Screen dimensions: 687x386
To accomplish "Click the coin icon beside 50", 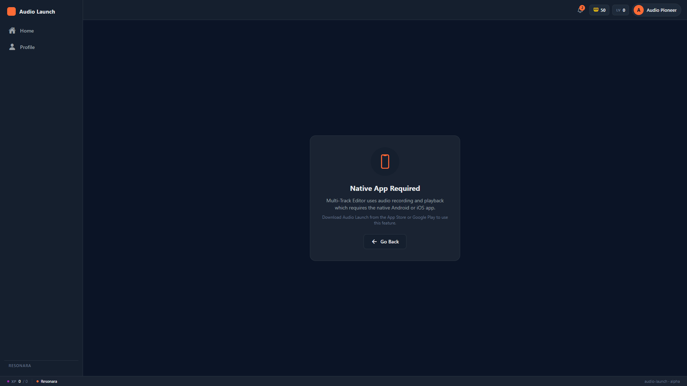I will click(x=596, y=10).
